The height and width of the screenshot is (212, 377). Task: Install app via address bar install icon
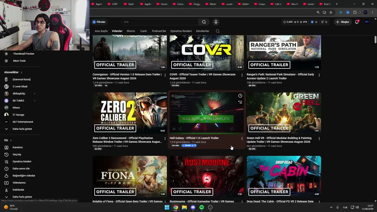(x=324, y=12)
